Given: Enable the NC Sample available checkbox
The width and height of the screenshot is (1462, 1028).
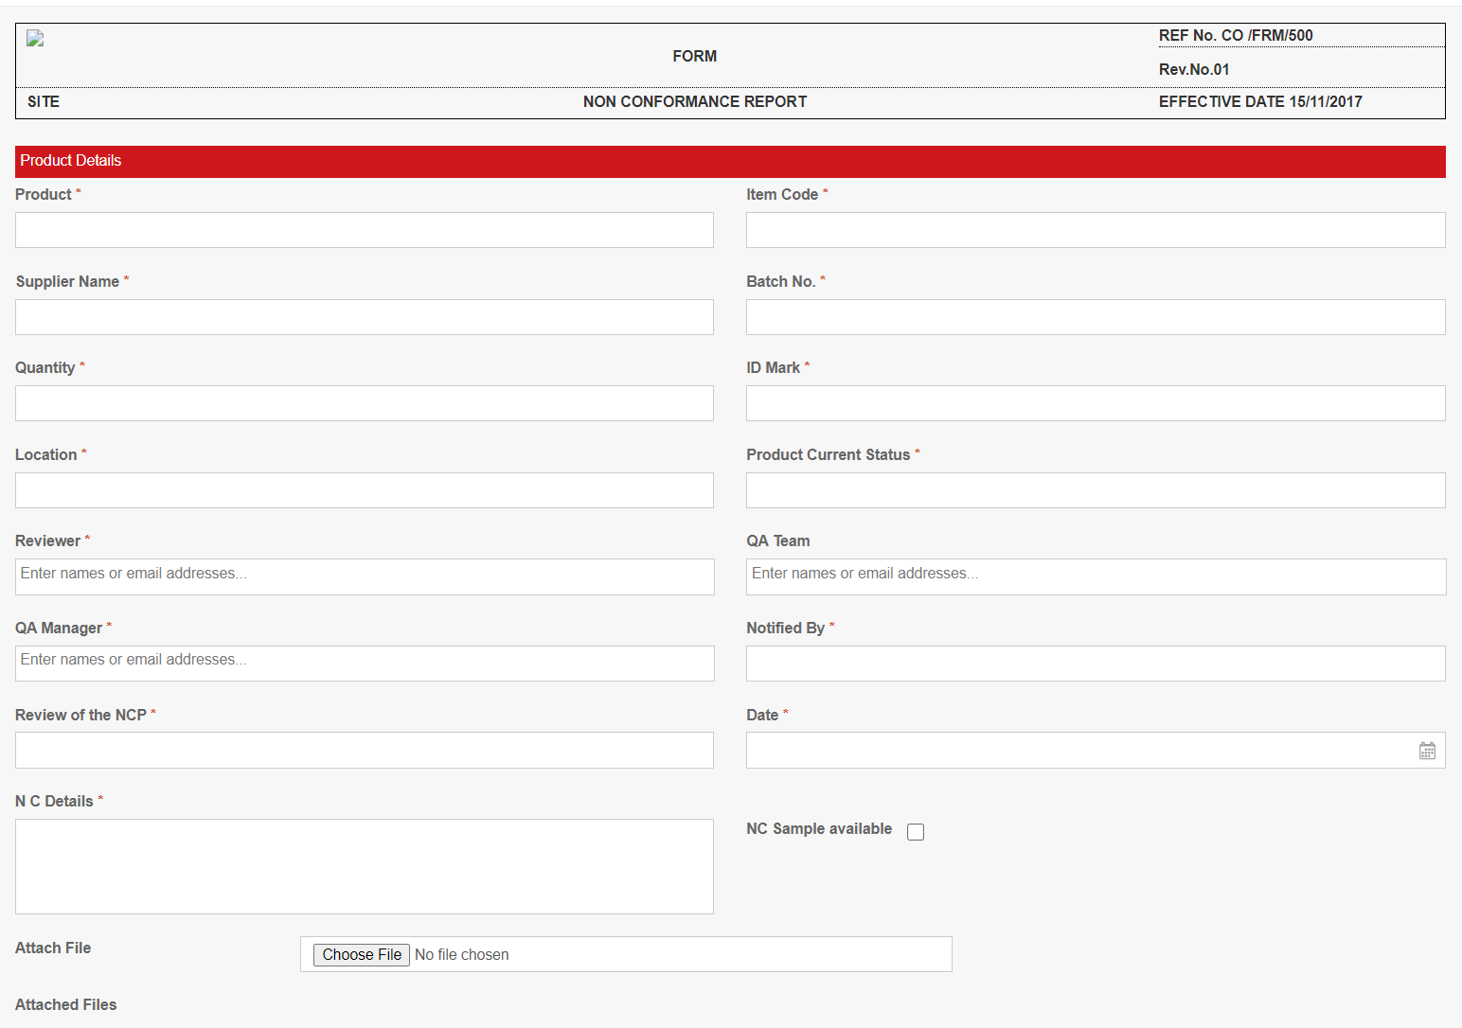Looking at the screenshot, I should (x=915, y=831).
